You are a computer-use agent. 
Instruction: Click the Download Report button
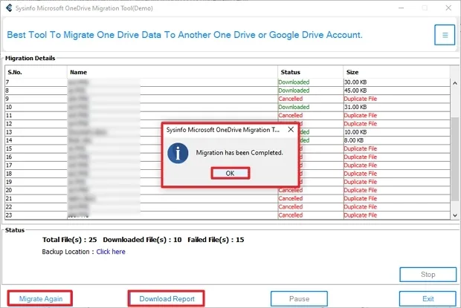tap(166, 298)
